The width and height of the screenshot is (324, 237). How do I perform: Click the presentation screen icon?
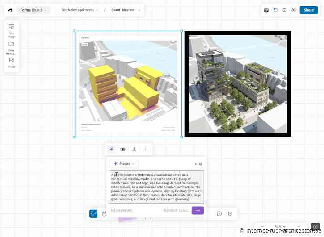pos(230,213)
